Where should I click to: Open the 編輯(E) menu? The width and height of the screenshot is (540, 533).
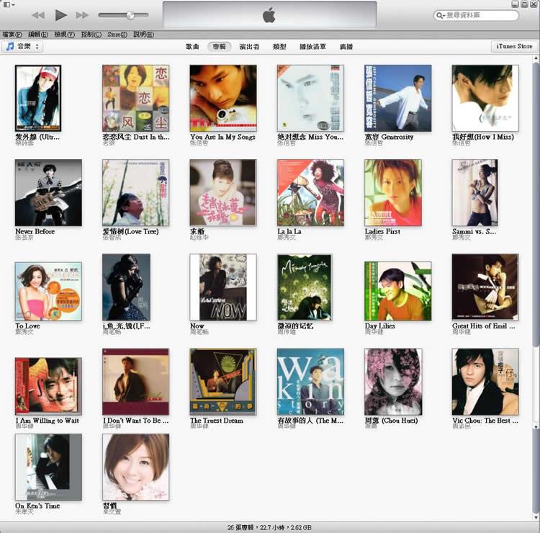pyautogui.click(x=38, y=35)
